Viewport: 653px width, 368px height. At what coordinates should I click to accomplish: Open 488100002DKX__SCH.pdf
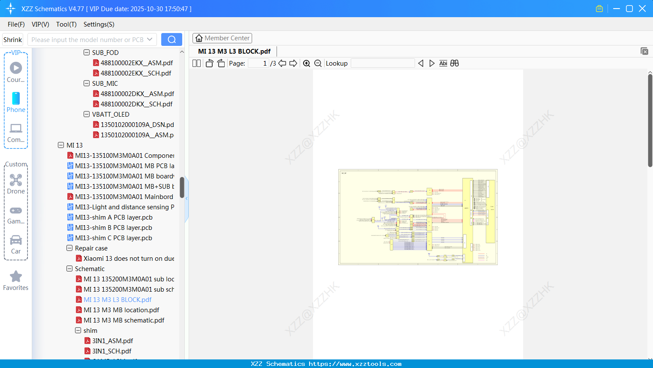(x=136, y=104)
